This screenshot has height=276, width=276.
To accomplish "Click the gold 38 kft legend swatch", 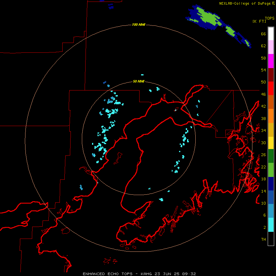I will [271, 130].
